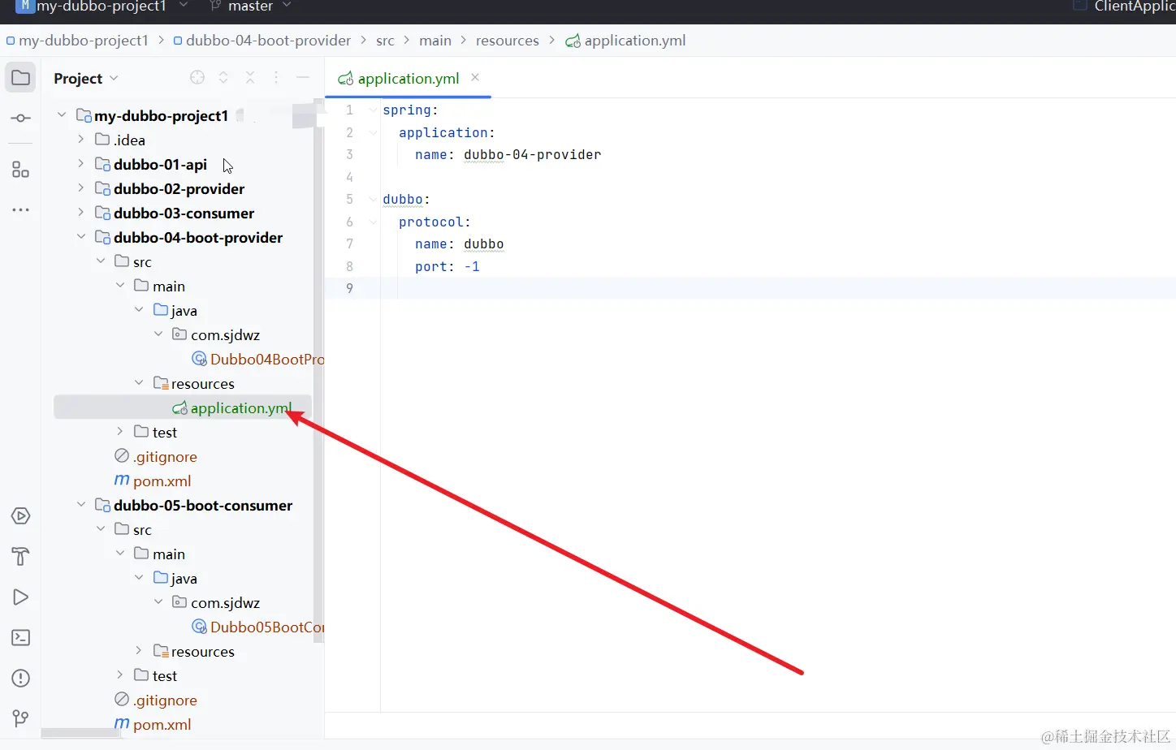Open the Git tool window icon
The image size is (1176, 750).
(20, 718)
